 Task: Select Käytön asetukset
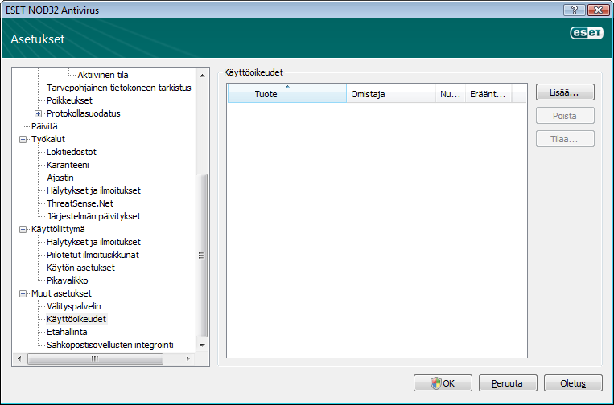pyautogui.click(x=80, y=268)
